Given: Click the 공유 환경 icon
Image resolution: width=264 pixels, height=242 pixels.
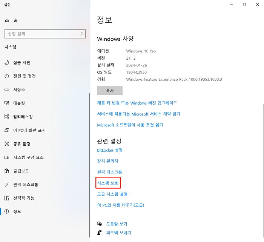Looking at the screenshot, I should click(7, 143).
